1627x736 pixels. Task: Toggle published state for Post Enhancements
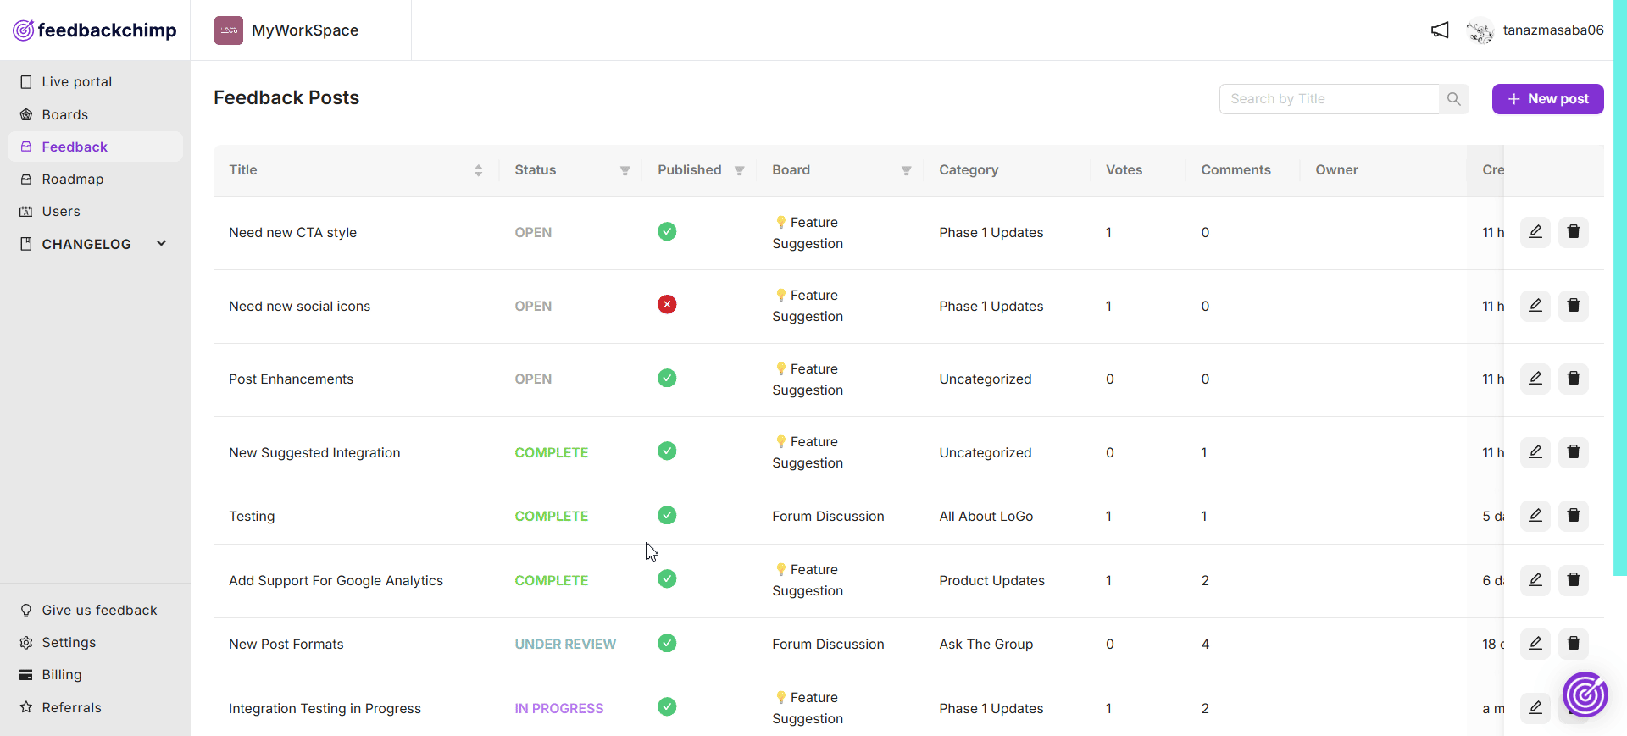667,378
